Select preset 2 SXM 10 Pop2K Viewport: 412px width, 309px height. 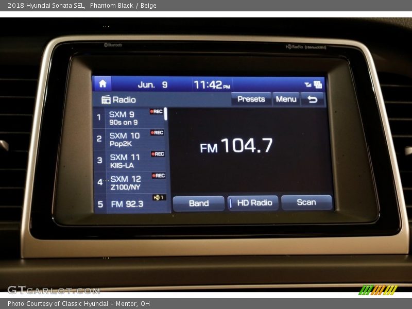click(130, 139)
